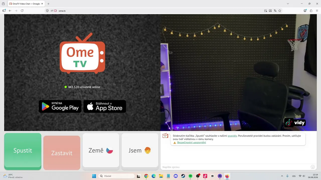Open Notepad from the taskbar
The height and width of the screenshot is (180, 321).
[168, 176]
